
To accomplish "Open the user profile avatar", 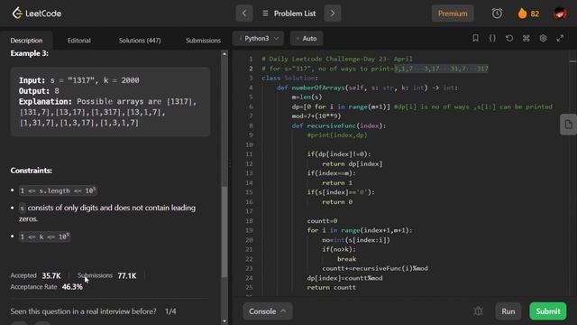I will tap(560, 14).
